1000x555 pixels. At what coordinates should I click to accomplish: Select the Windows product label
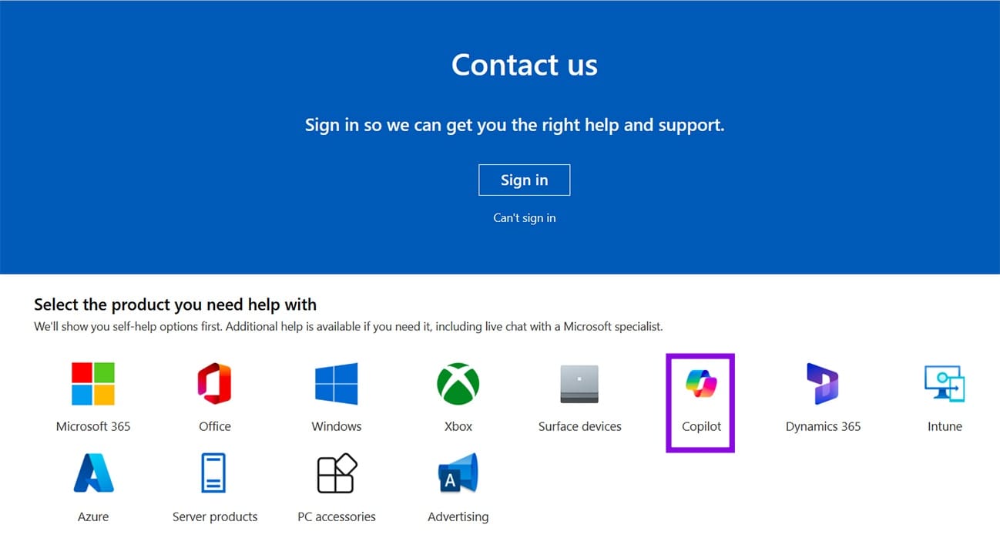[337, 426]
